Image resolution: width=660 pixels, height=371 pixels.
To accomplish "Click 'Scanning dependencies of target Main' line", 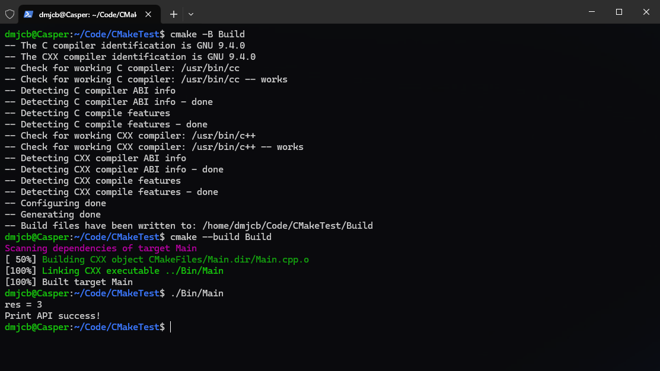I will tap(101, 248).
